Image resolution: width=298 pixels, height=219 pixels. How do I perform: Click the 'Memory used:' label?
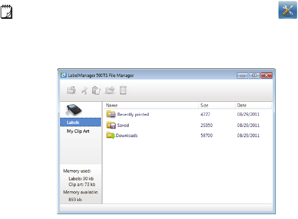77,171
